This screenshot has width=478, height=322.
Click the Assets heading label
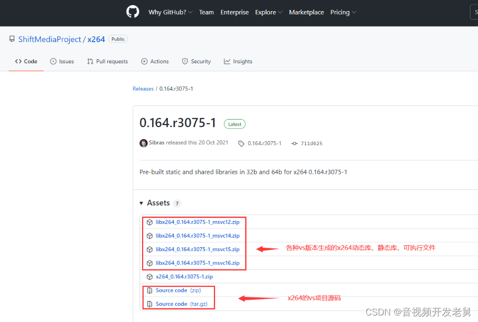pos(158,203)
